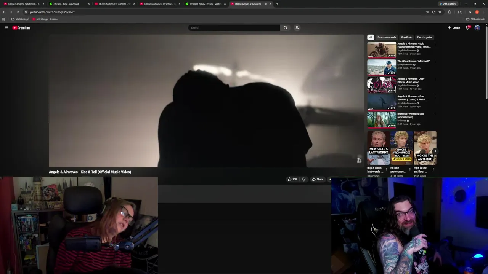The width and height of the screenshot is (488, 274).
Task: Share the video using Share button
Action: 317,179
